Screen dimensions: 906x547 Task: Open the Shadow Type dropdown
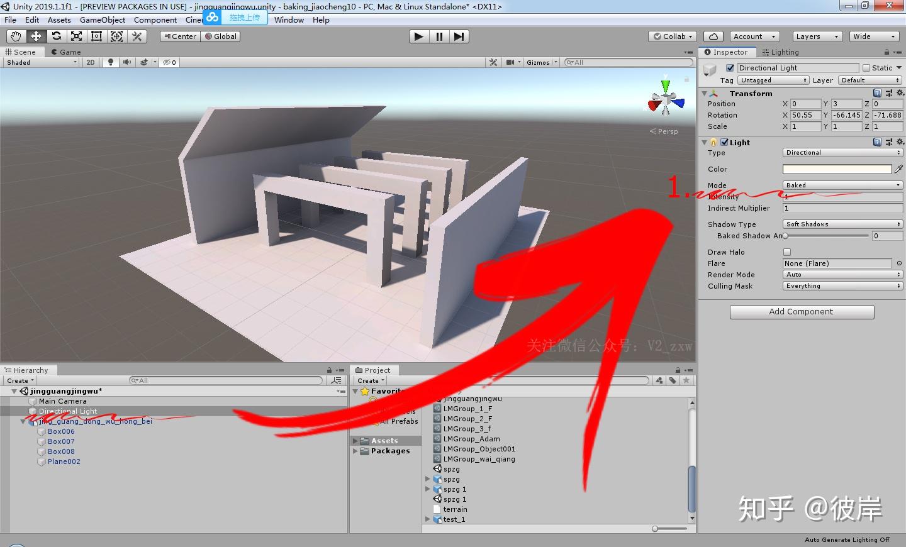click(x=842, y=224)
